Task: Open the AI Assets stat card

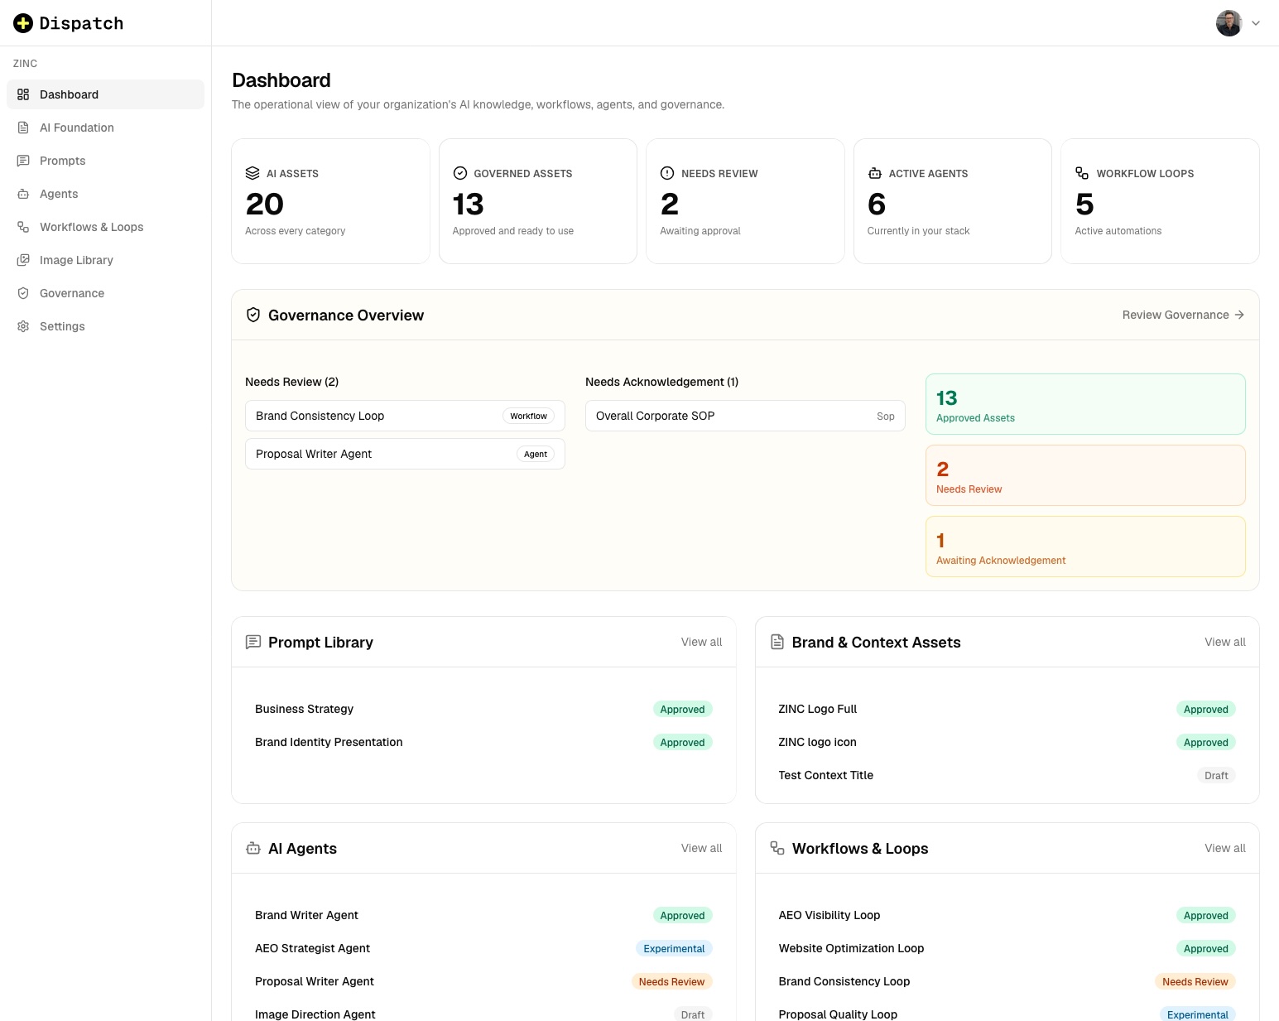Action: 330,201
